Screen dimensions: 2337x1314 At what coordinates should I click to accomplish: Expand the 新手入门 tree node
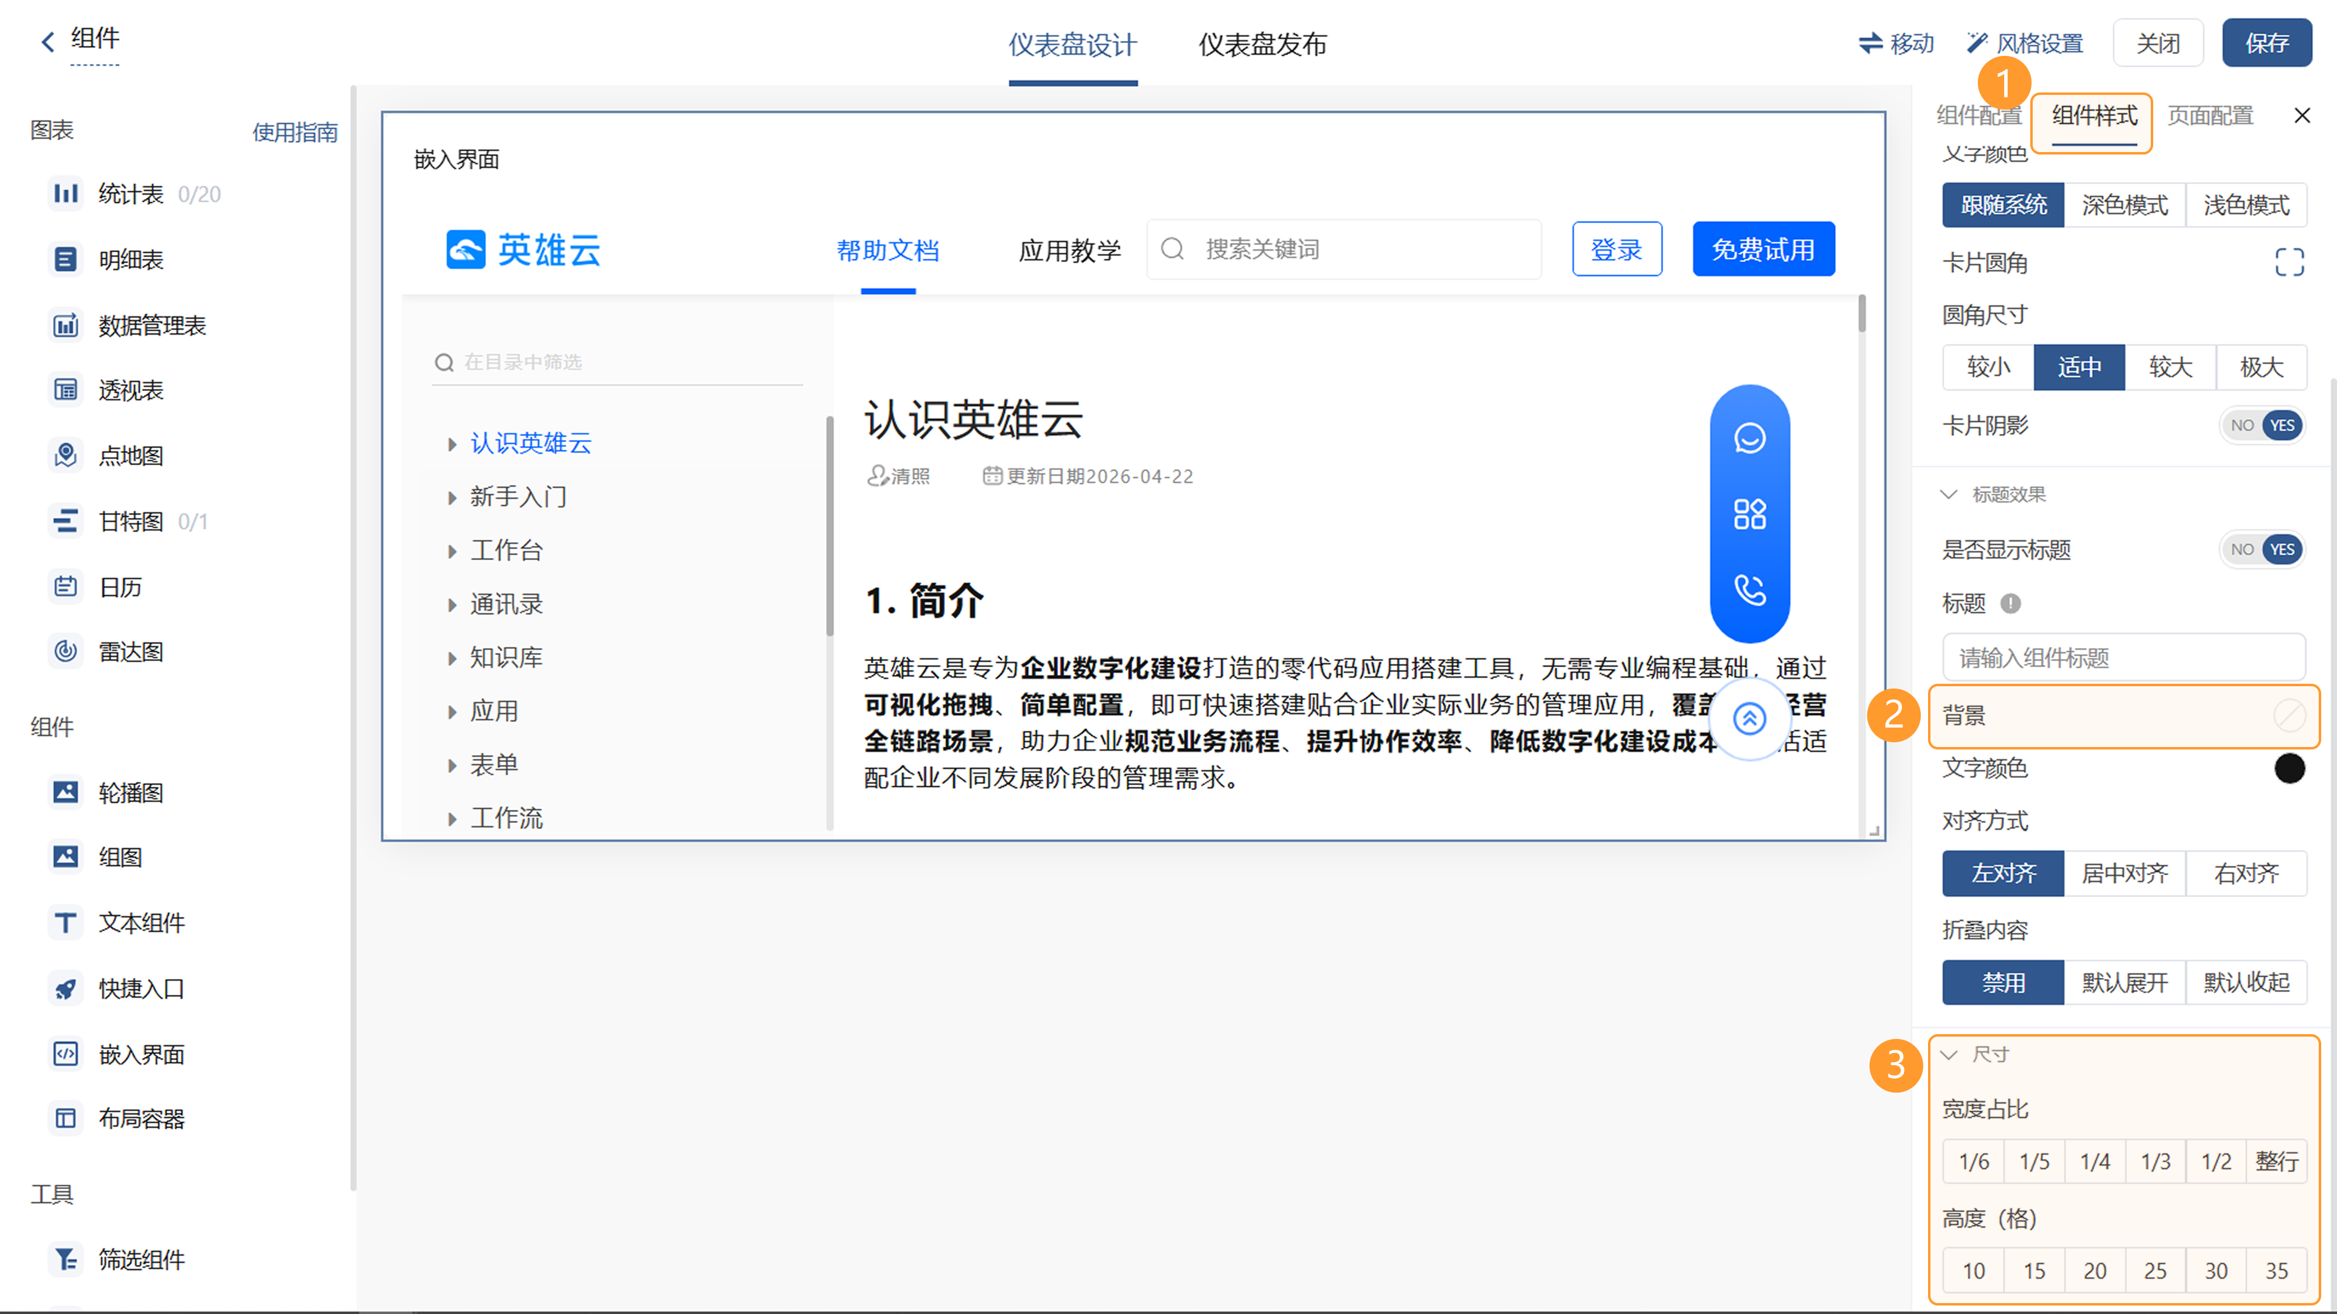coord(452,498)
